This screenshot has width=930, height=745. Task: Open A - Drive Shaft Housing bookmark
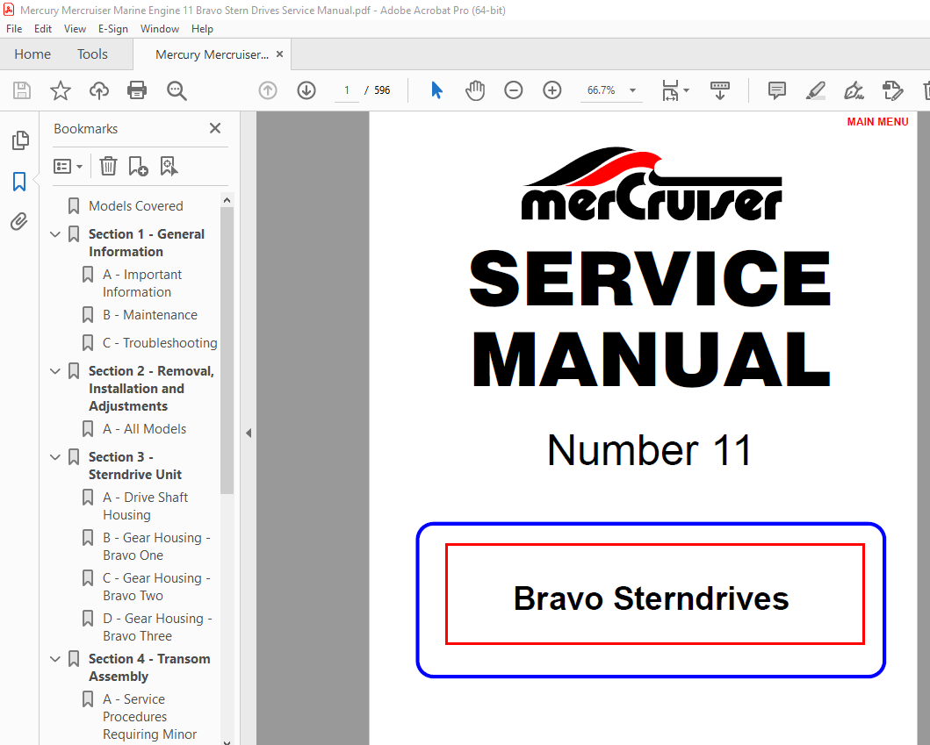pos(145,505)
